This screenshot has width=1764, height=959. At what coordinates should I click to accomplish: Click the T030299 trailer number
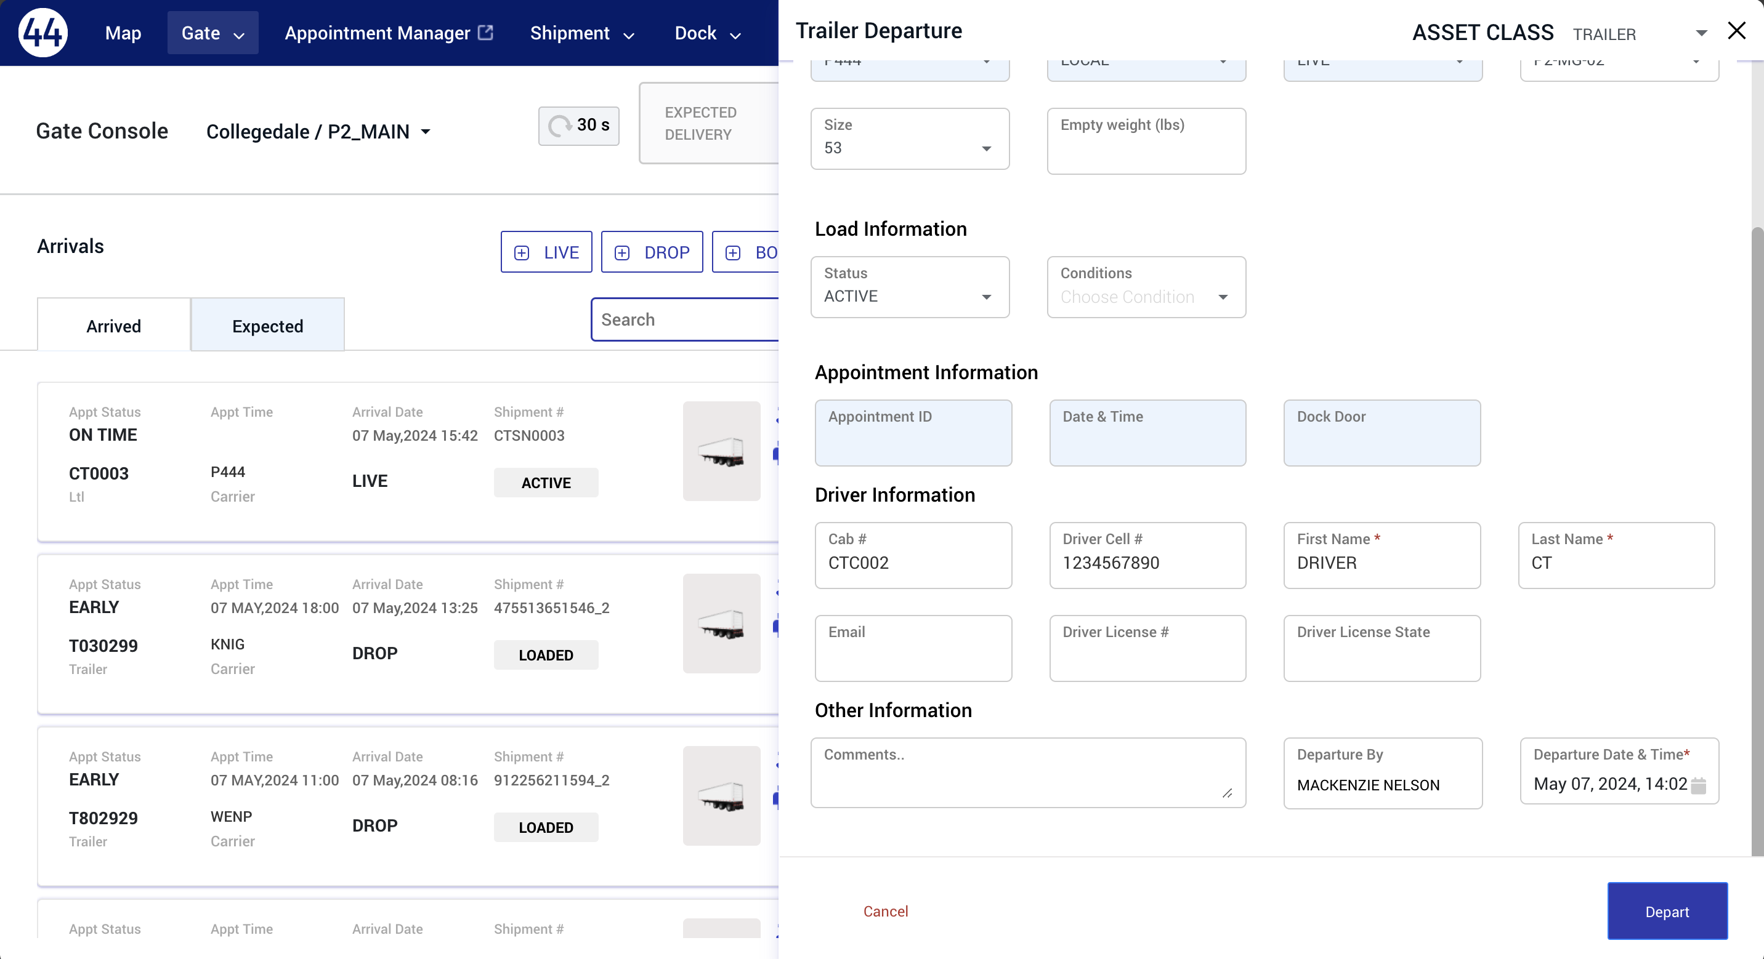tap(103, 646)
